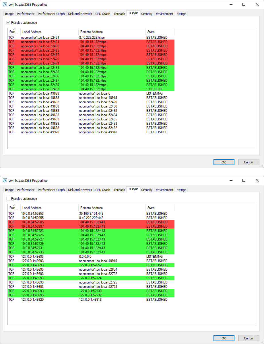Click OK in the upper Properties window

(x=224, y=162)
